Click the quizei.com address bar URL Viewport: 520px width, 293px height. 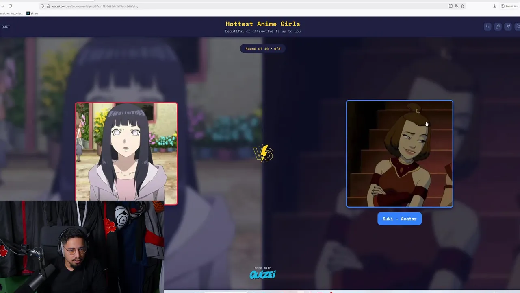[x=95, y=6]
